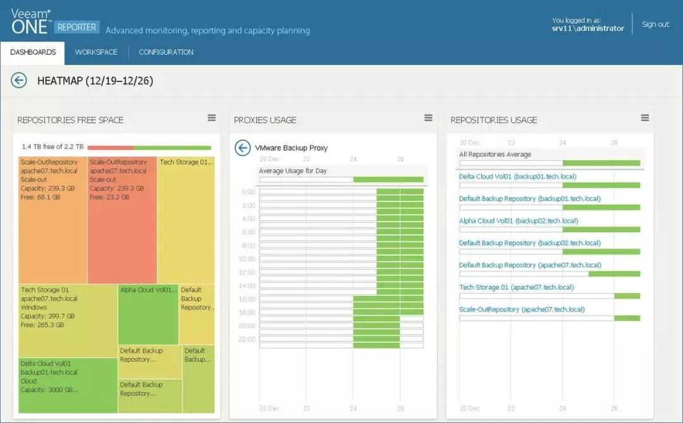
Task: Open Repositories Usage widget hamburger menu
Action: point(645,118)
